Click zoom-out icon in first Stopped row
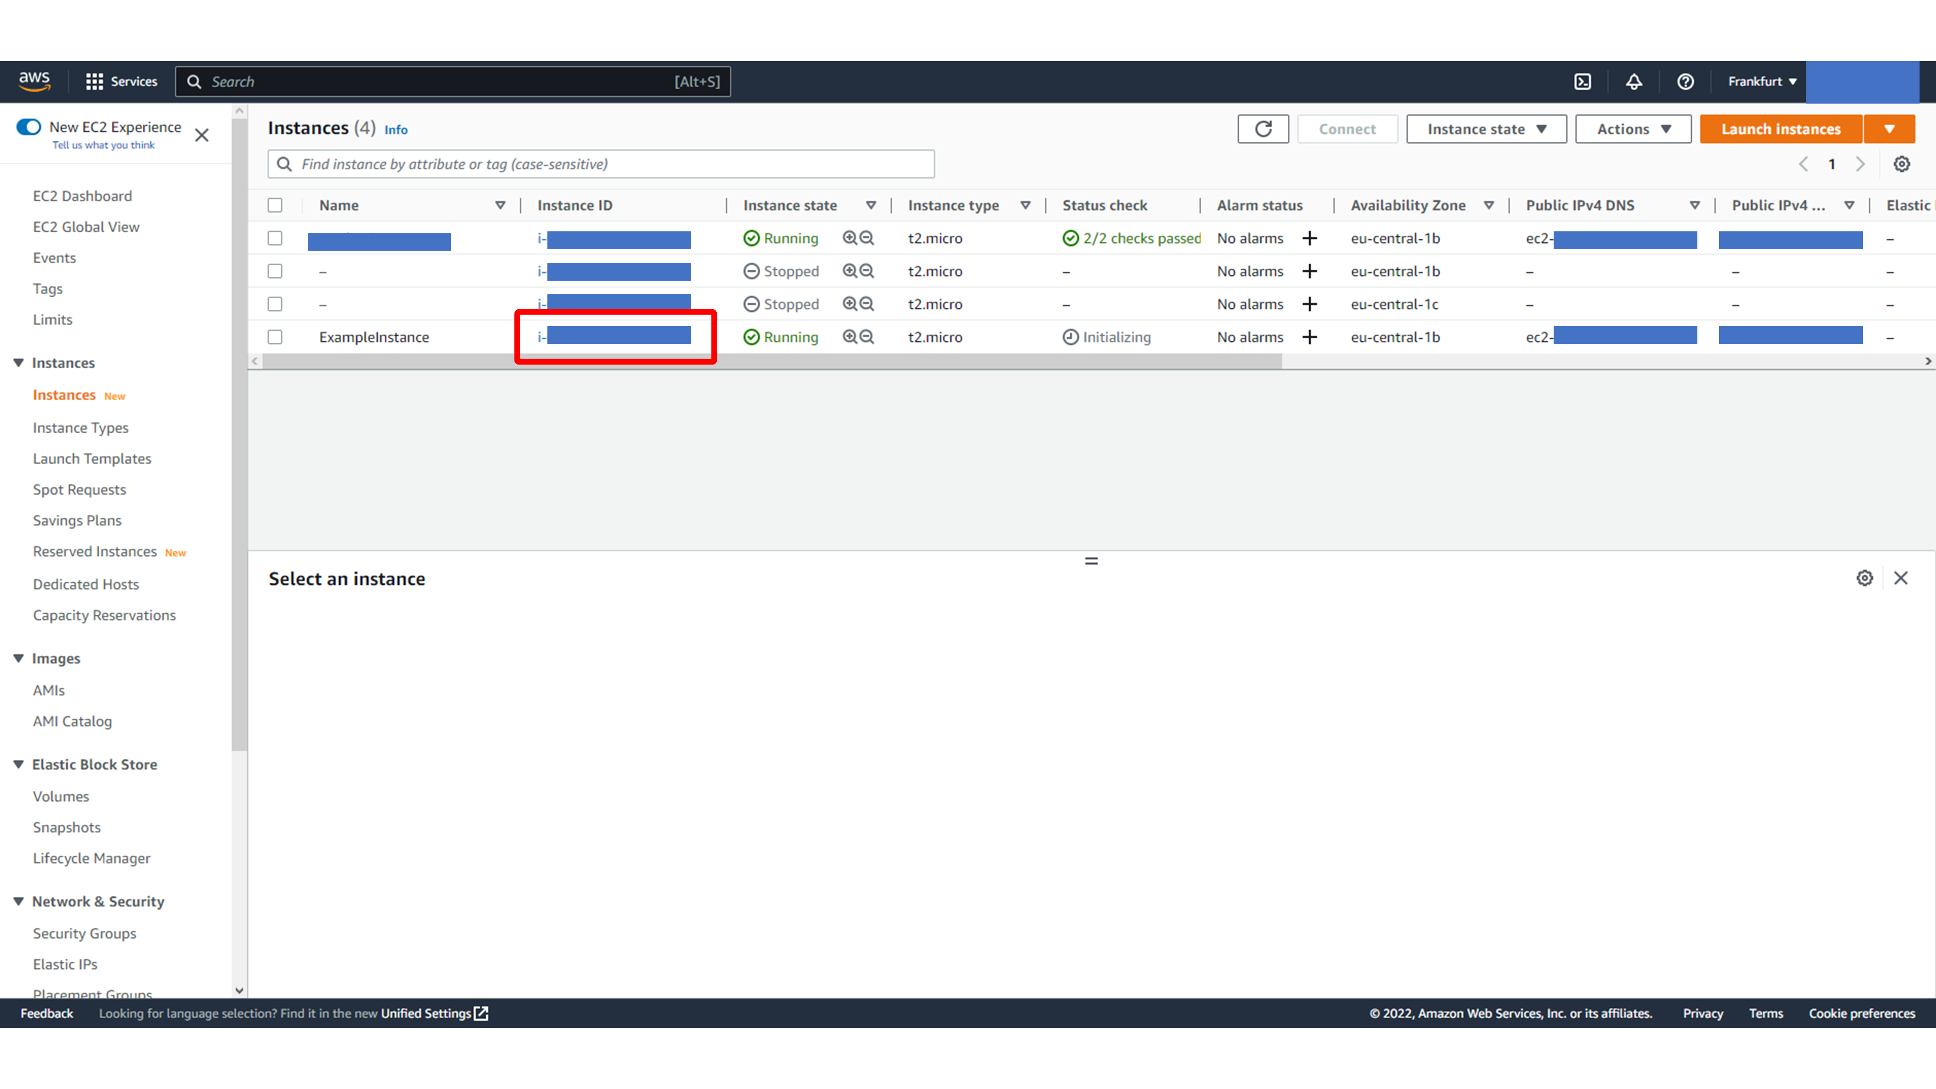The height and width of the screenshot is (1089, 1936). click(866, 271)
